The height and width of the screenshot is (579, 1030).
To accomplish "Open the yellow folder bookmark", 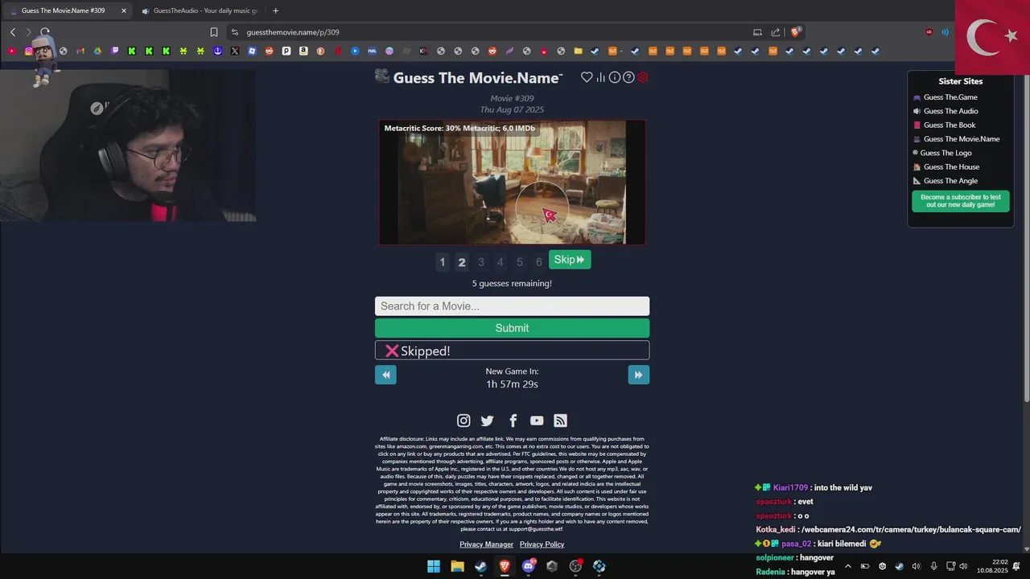I will tap(578, 51).
